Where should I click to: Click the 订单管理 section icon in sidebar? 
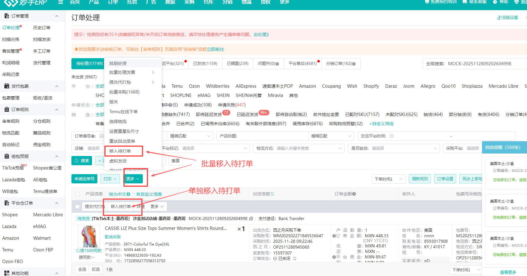pos(6,16)
